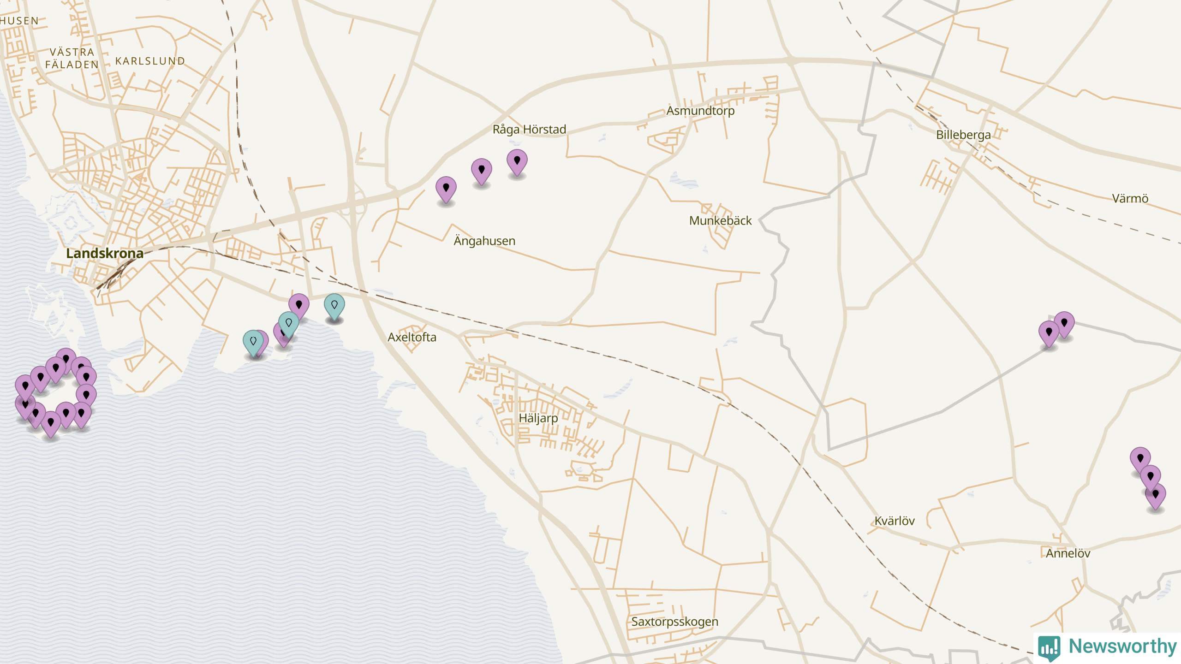The height and width of the screenshot is (664, 1181).
Task: Click the Häljarp town label
Action: (x=538, y=418)
